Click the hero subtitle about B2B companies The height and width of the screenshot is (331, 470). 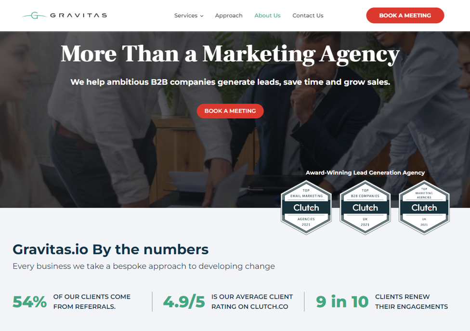(230, 82)
